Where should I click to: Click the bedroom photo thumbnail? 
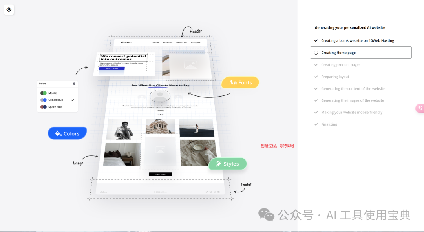click(122, 154)
